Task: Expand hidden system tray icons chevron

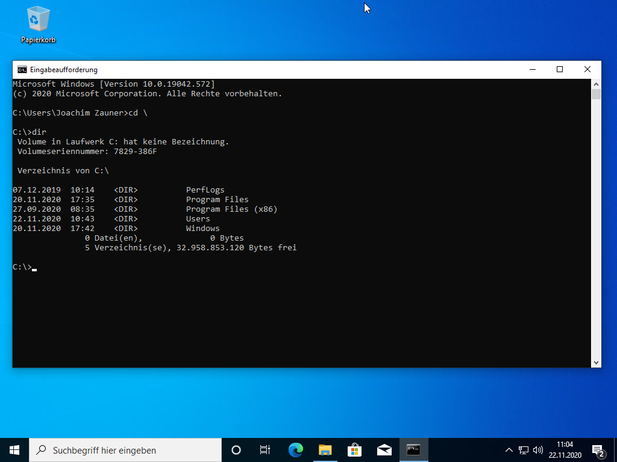Action: [x=509, y=450]
